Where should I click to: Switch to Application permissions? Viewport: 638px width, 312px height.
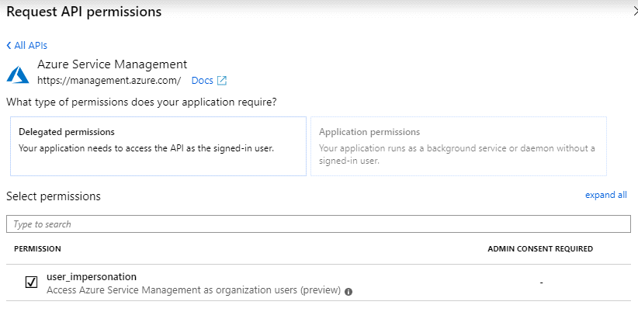[x=458, y=146]
